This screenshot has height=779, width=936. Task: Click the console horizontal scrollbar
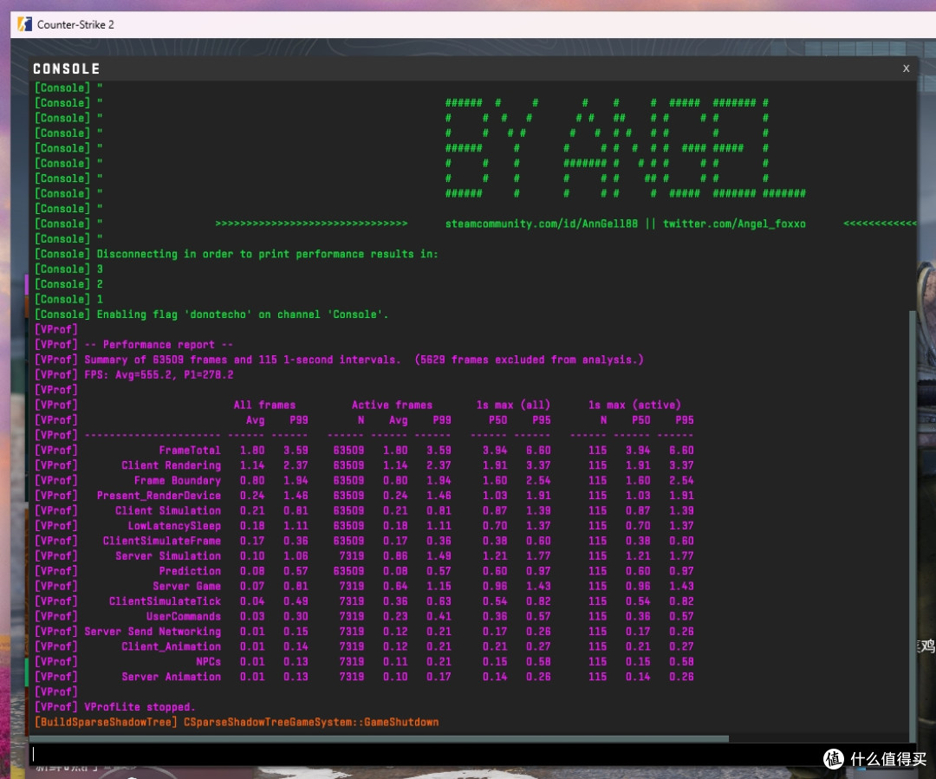pos(380,739)
